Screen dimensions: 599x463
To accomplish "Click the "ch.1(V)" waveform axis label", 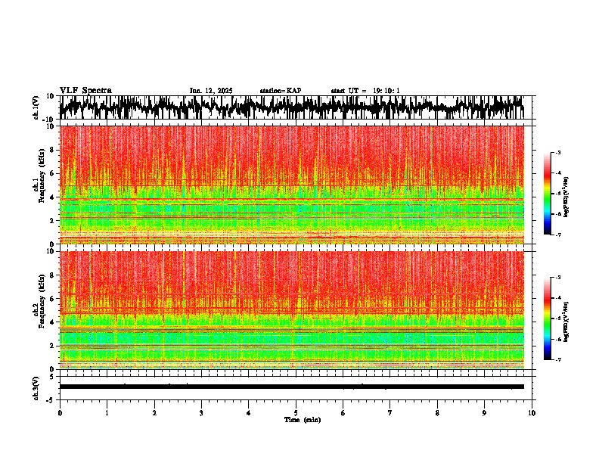I will (36, 107).
